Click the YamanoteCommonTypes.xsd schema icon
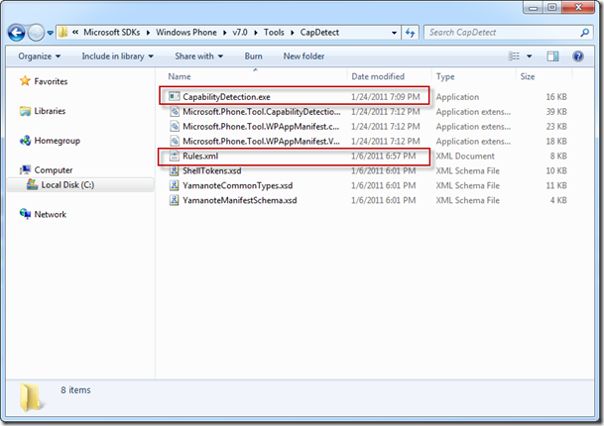The width and height of the screenshot is (604, 426). (175, 185)
